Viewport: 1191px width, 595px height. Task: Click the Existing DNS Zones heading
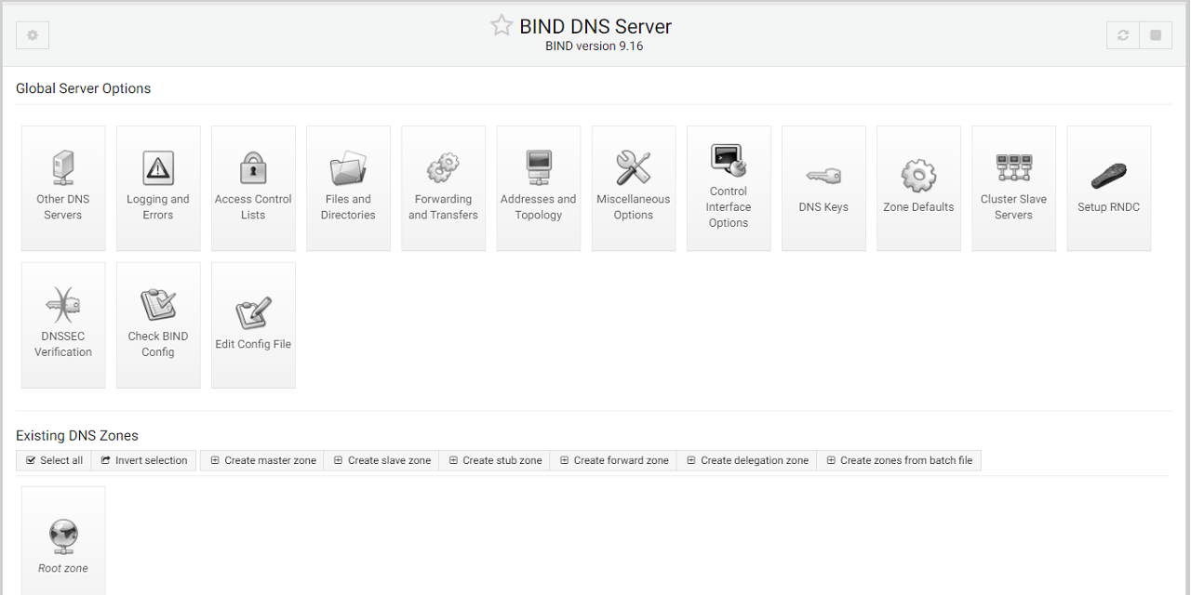point(77,436)
